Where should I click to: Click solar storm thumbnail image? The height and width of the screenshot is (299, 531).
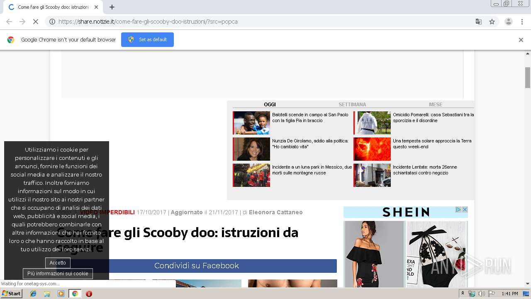click(x=372, y=149)
